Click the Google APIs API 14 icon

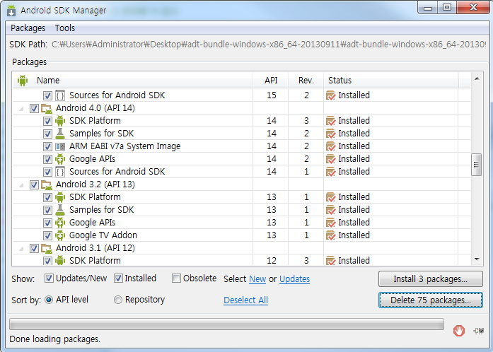pos(60,159)
